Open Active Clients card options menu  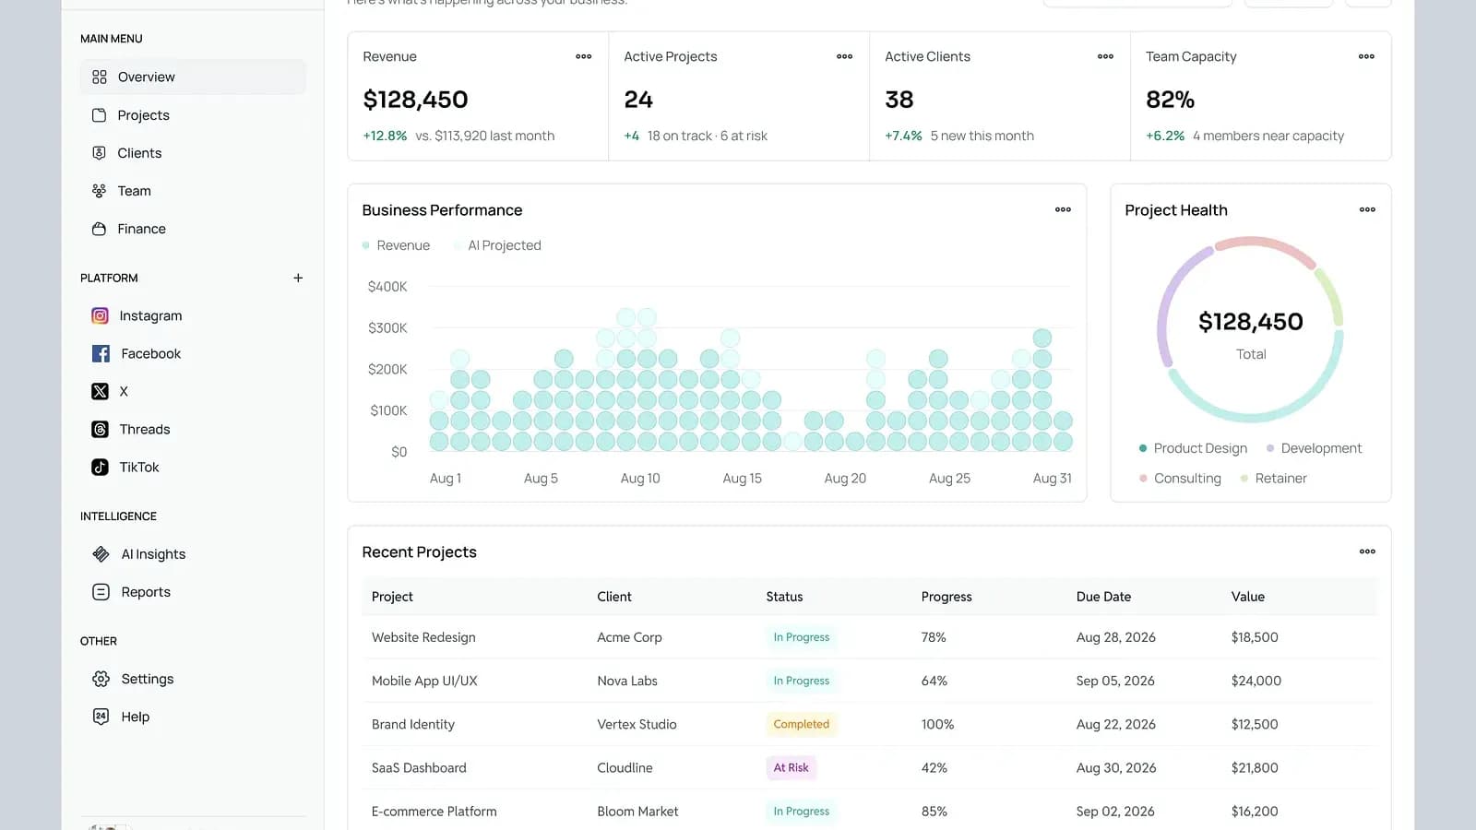1105,56
